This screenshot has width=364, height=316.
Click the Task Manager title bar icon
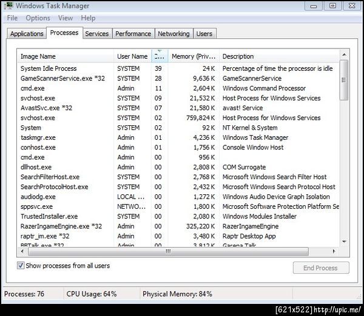(8, 5)
